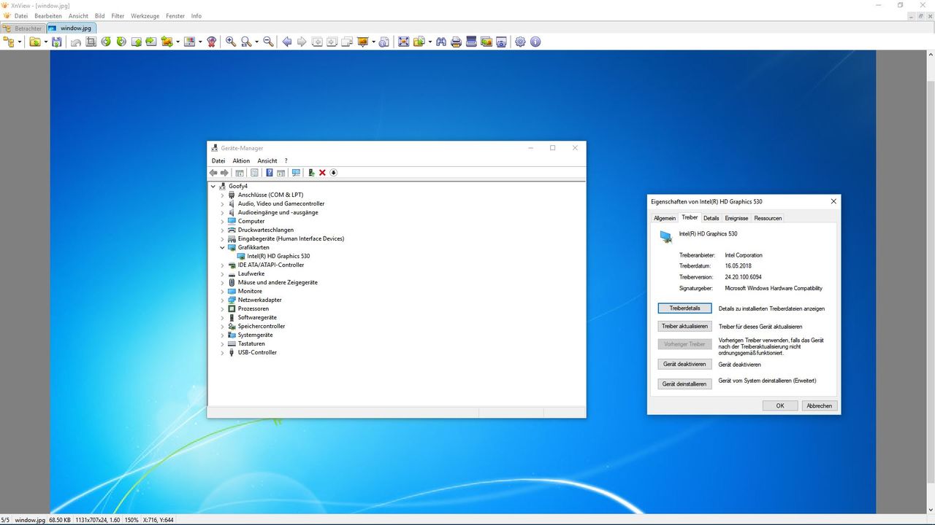Image resolution: width=935 pixels, height=525 pixels.
Task: Go to previous file with blue arrow
Action: 286,42
